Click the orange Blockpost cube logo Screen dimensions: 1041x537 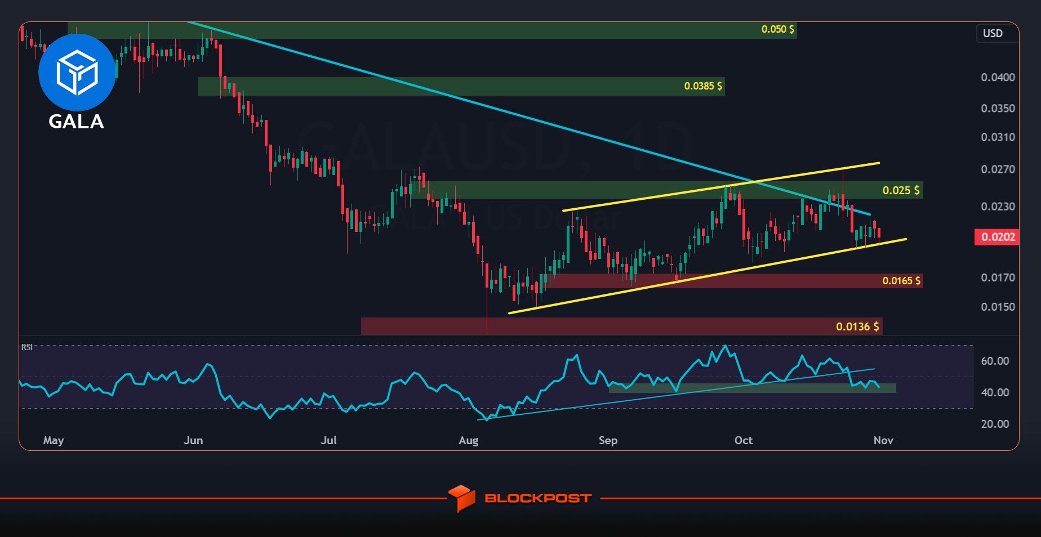[x=462, y=498]
